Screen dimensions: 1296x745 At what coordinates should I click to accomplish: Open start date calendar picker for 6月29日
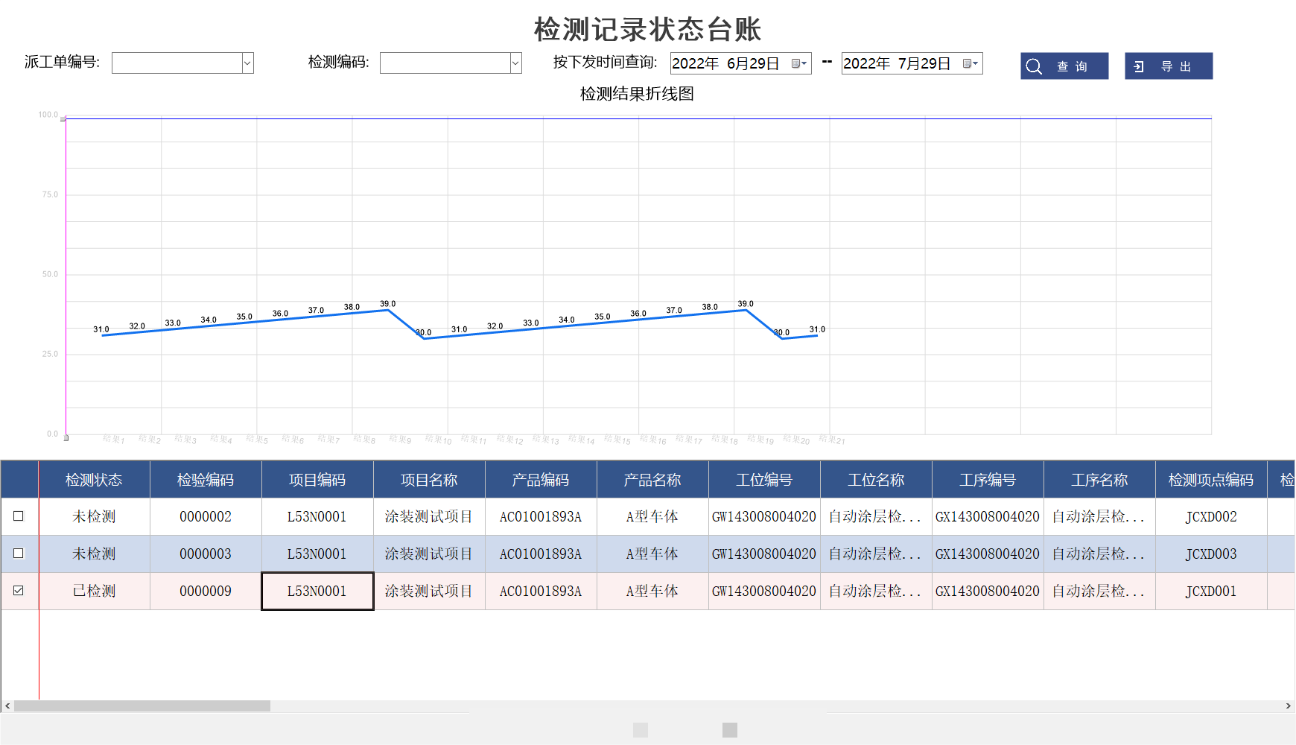[799, 64]
